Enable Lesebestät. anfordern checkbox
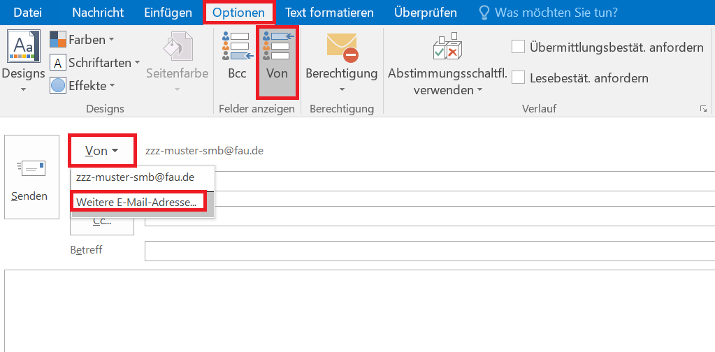The image size is (715, 352). (x=519, y=78)
